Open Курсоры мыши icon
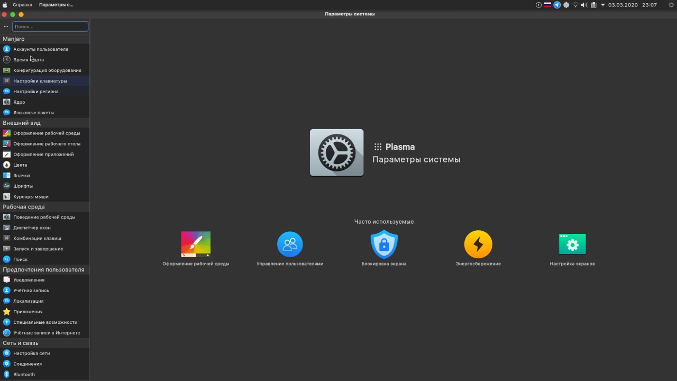The image size is (677, 381). click(6, 197)
